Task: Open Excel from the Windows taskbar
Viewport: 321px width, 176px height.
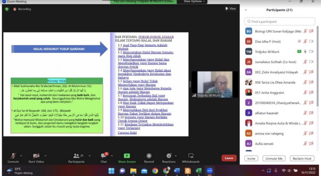Action: coord(199,171)
